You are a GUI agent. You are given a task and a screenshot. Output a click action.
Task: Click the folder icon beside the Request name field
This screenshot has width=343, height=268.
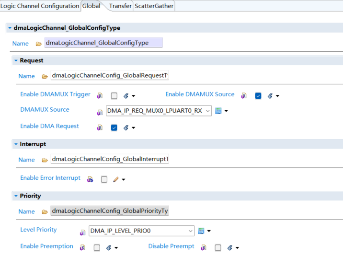[45, 76]
